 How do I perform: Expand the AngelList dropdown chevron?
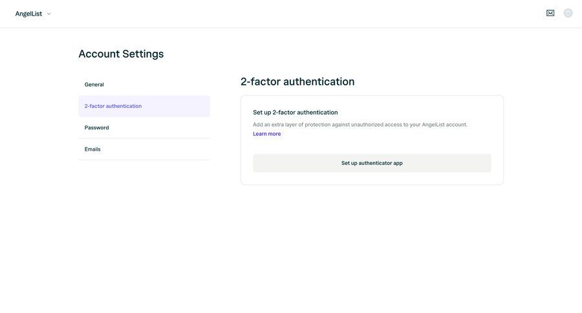pos(48,14)
